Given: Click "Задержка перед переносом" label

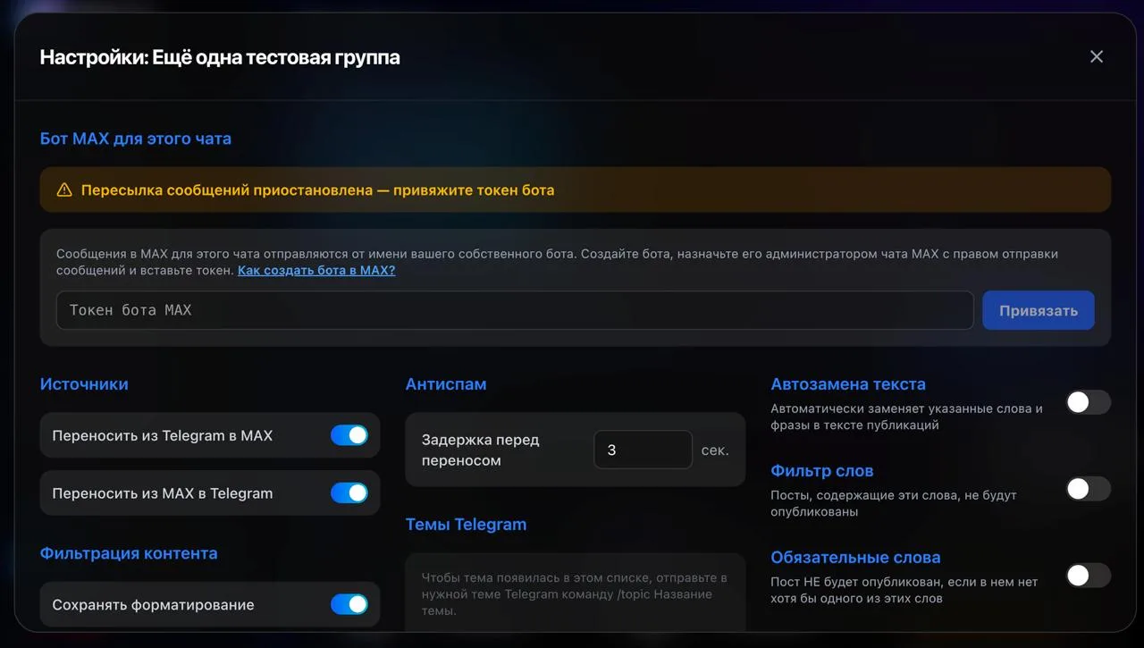Looking at the screenshot, I should coord(481,450).
